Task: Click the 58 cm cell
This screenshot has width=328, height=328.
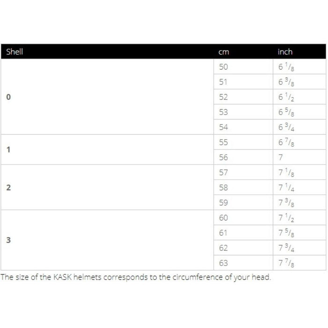Action: pos(224,187)
